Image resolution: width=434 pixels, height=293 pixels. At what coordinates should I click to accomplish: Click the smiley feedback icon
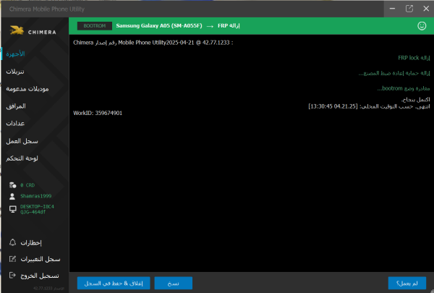[x=422, y=26]
